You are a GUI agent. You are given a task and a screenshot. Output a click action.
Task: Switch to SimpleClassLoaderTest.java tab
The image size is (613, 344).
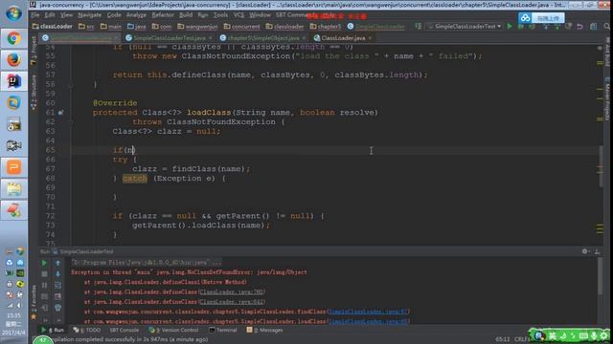[169, 38]
